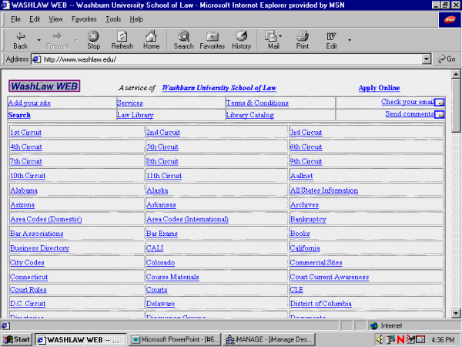
Task: Show browsing History icon
Action: tap(241, 36)
